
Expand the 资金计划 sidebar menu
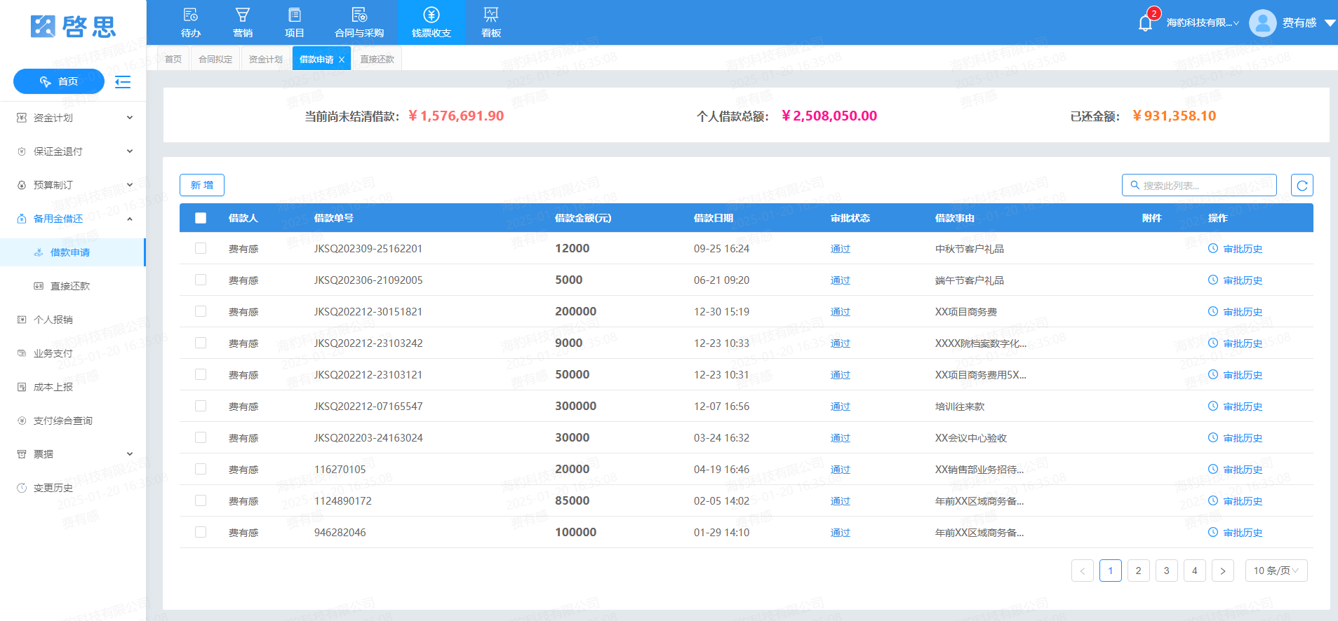[130, 118]
